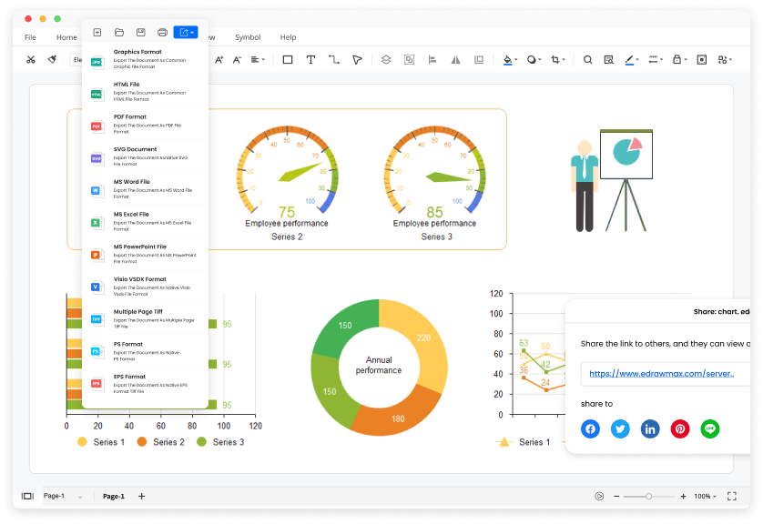Image resolution: width=763 pixels, height=524 pixels.
Task: Open the Export dropdown button
Action: tap(186, 32)
